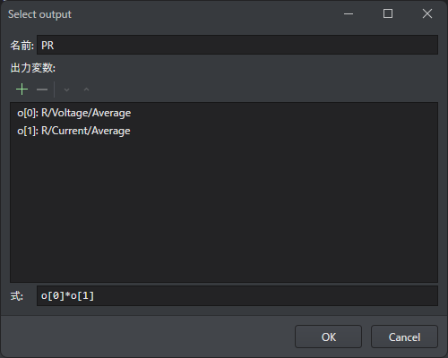448x358 pixels.
Task: Move variable up with the up chevron
Action: [86, 89]
